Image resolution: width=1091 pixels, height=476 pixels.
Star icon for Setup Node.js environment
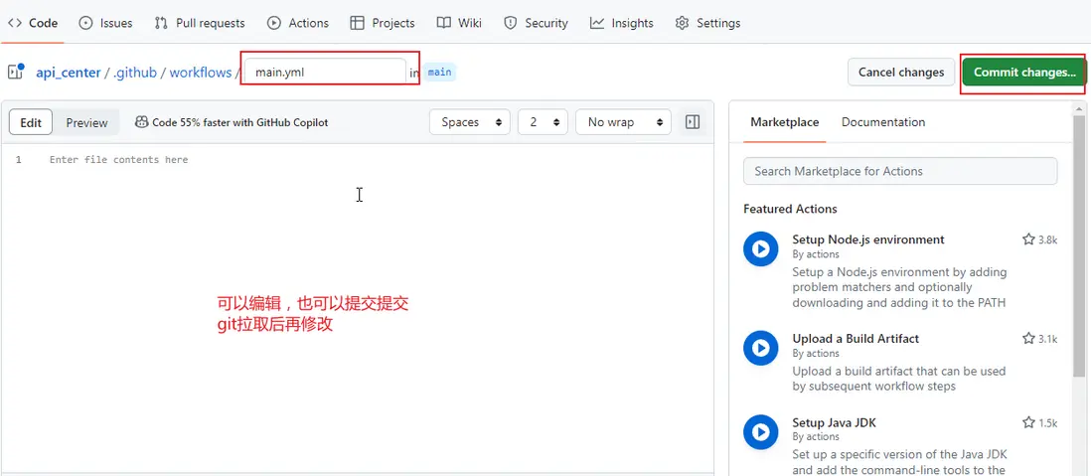pos(1028,239)
